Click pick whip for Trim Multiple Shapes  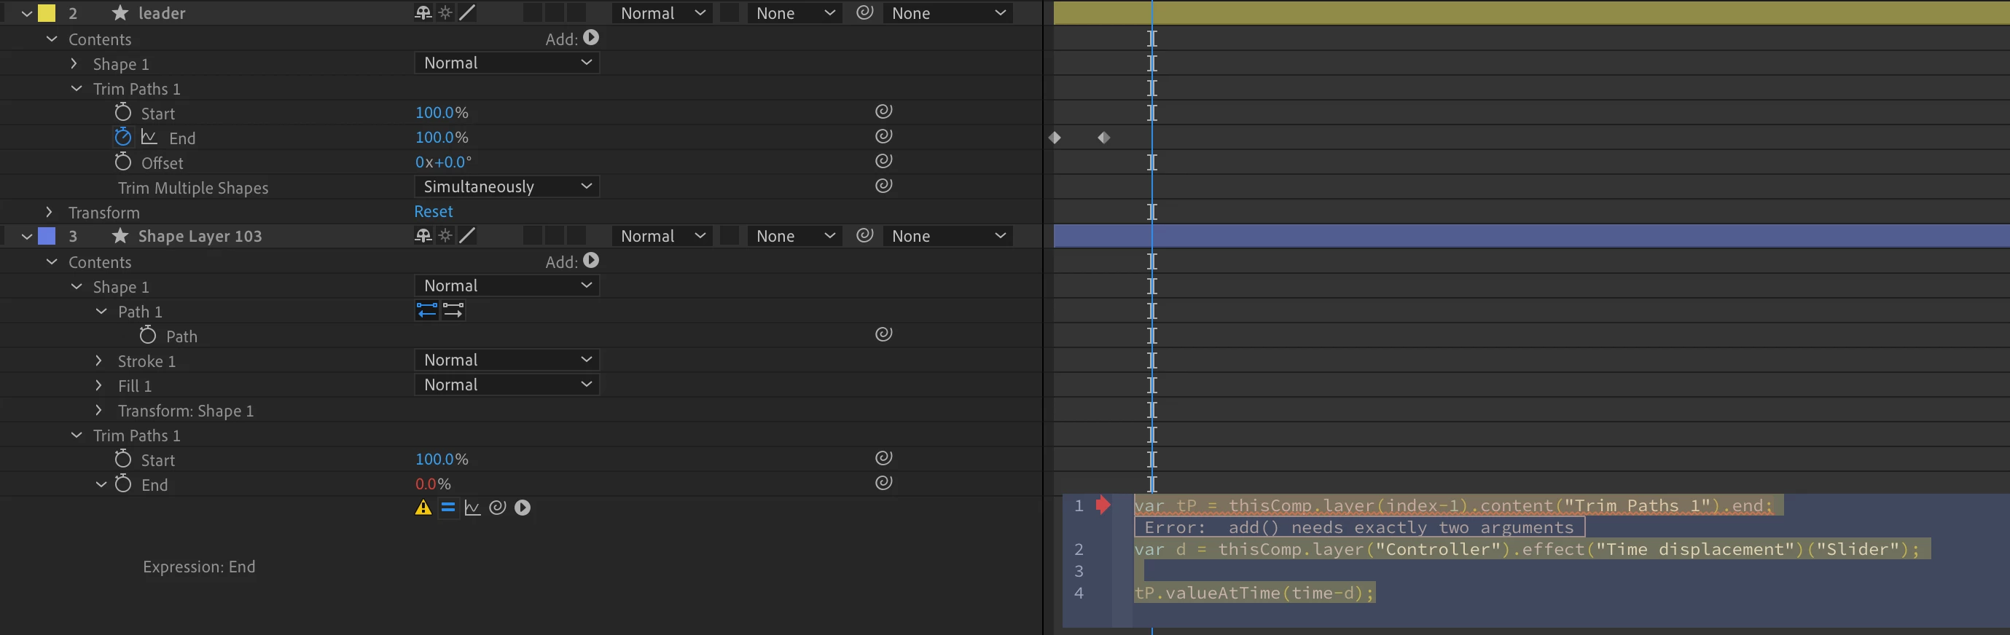click(883, 186)
